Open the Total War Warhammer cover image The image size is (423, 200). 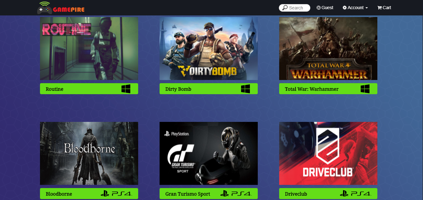coord(328,49)
